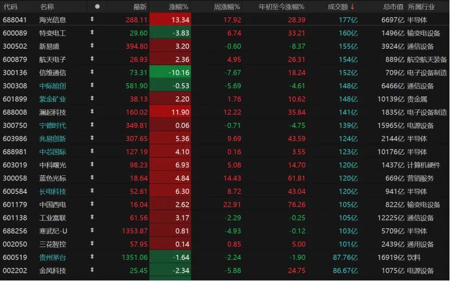Sort by 总市值 column header
The width and height of the screenshot is (450, 281).
[x=394, y=6]
